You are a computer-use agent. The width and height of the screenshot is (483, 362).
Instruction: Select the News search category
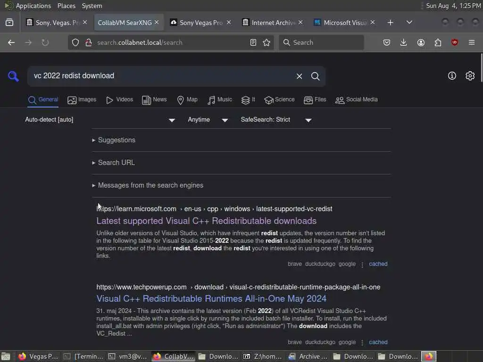154,100
